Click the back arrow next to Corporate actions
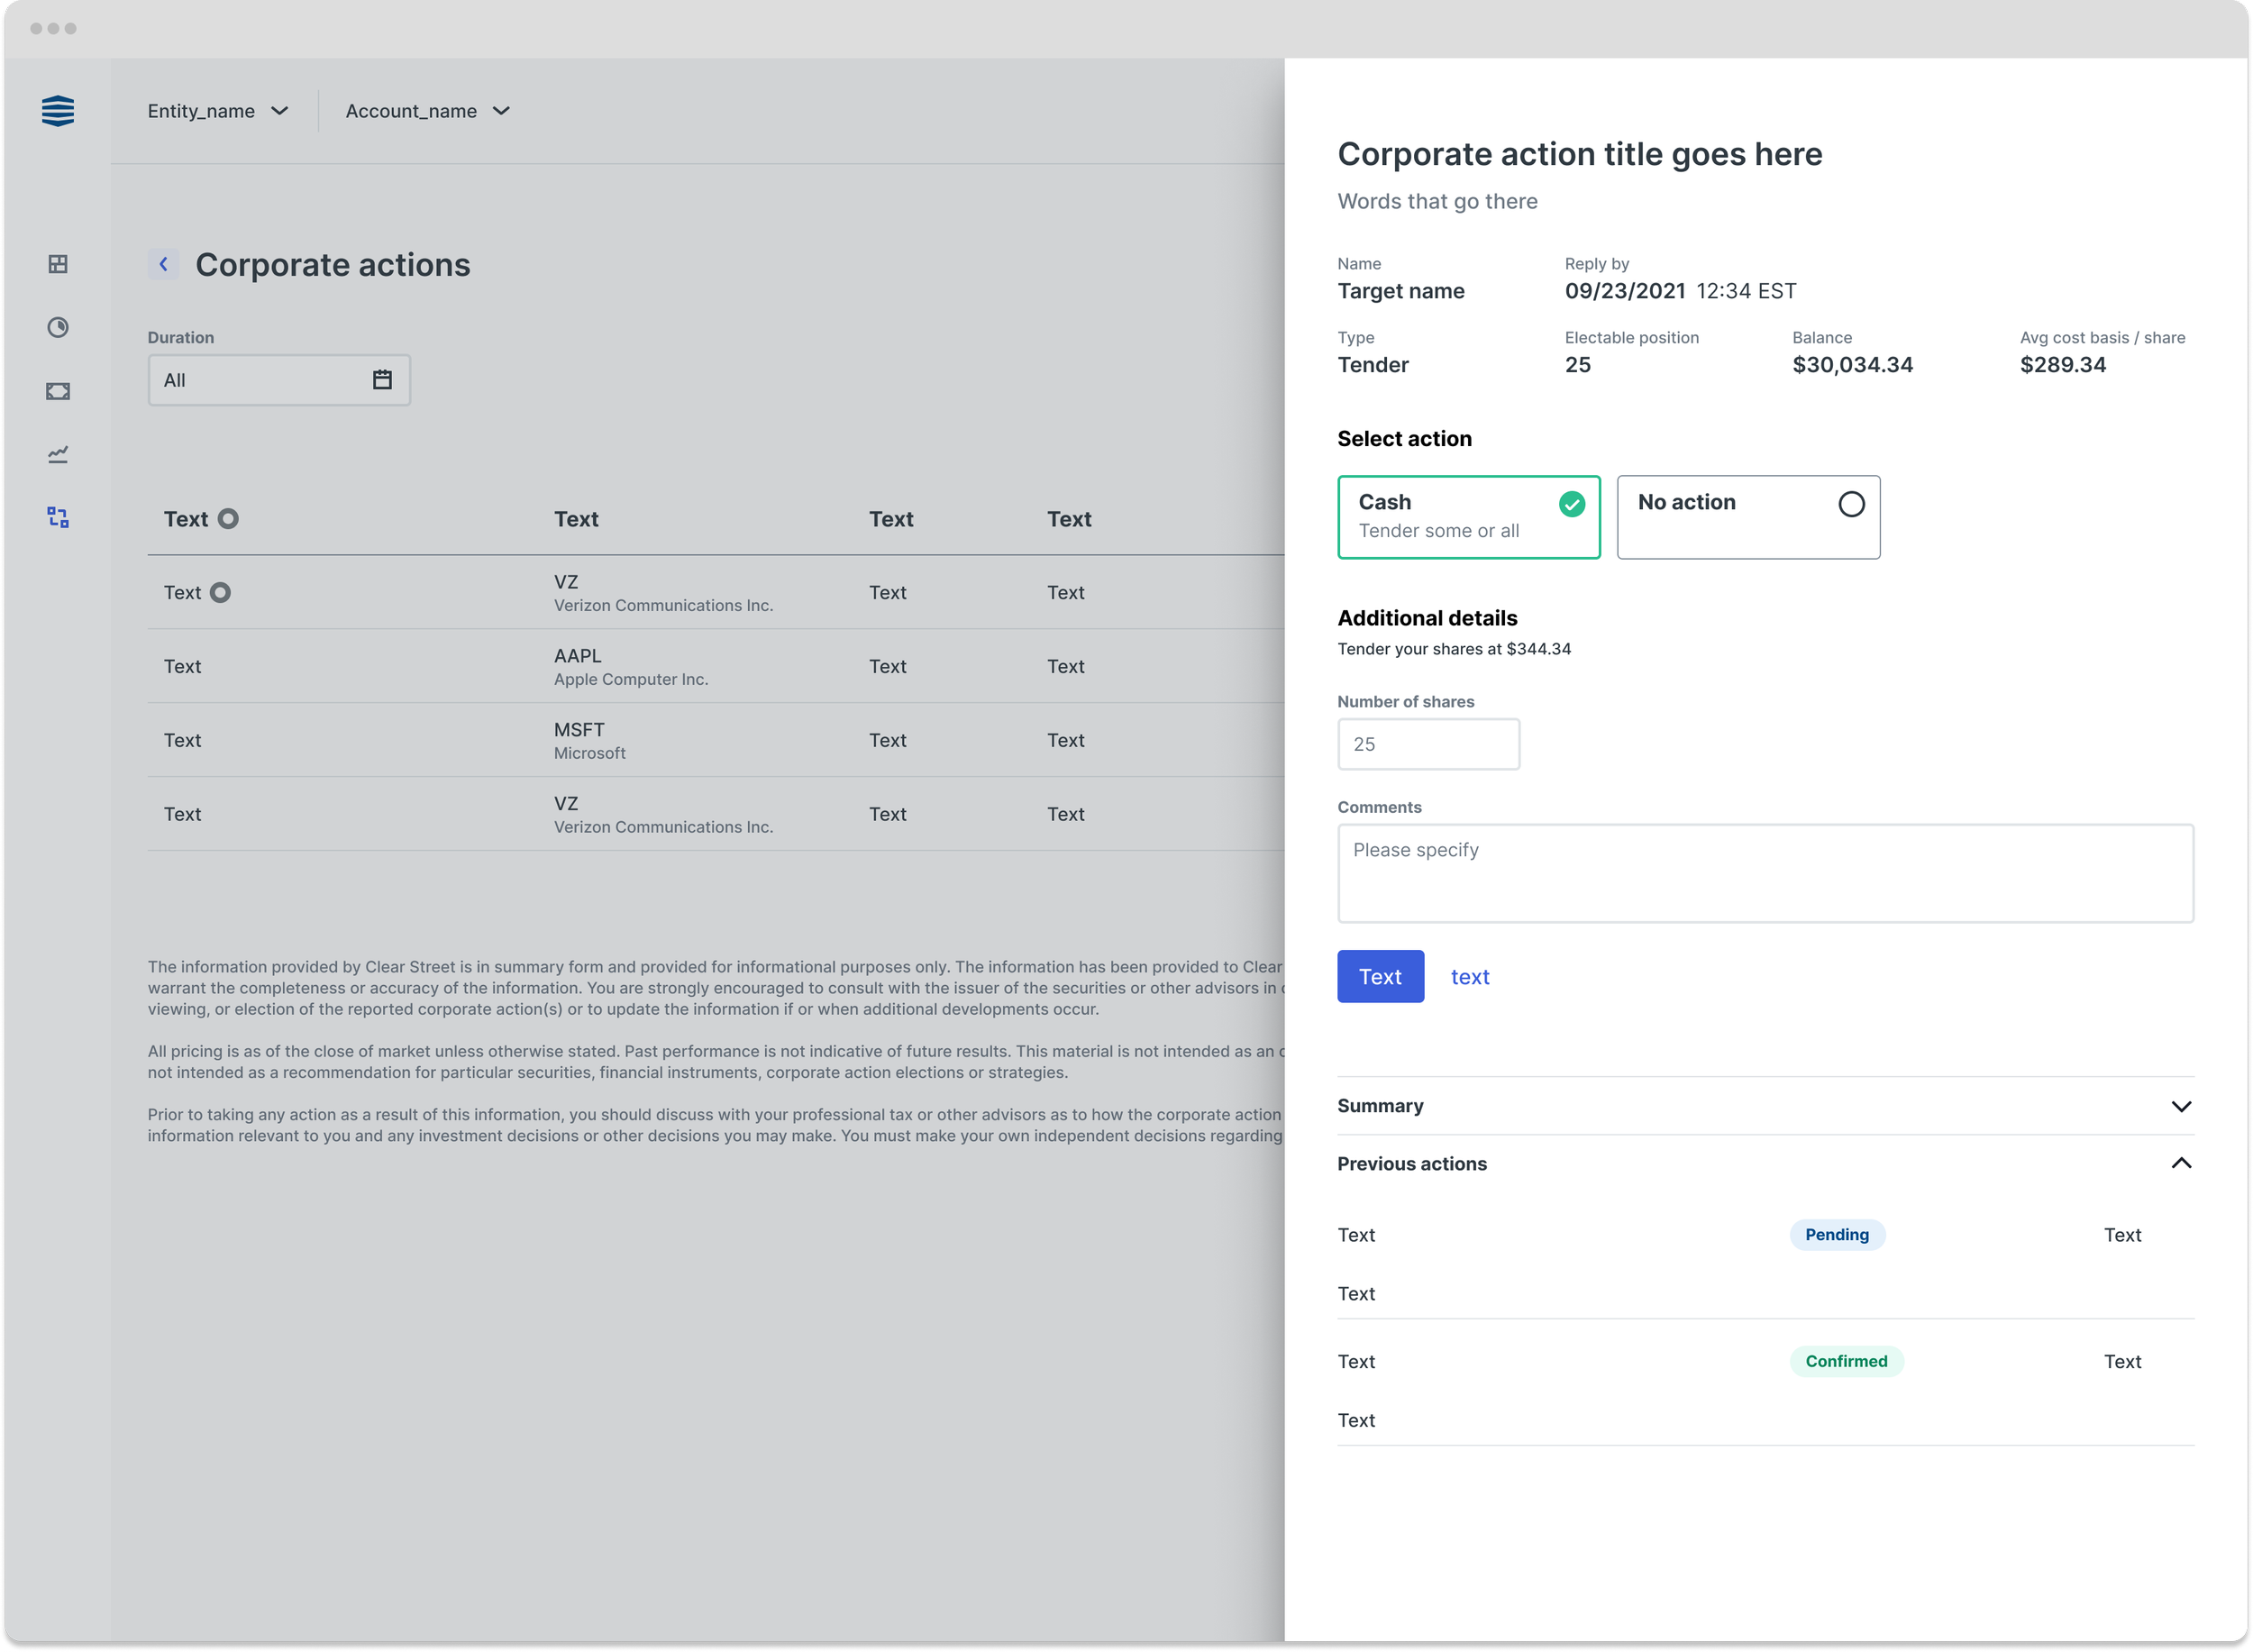This screenshot has width=2253, height=1652. (x=163, y=264)
